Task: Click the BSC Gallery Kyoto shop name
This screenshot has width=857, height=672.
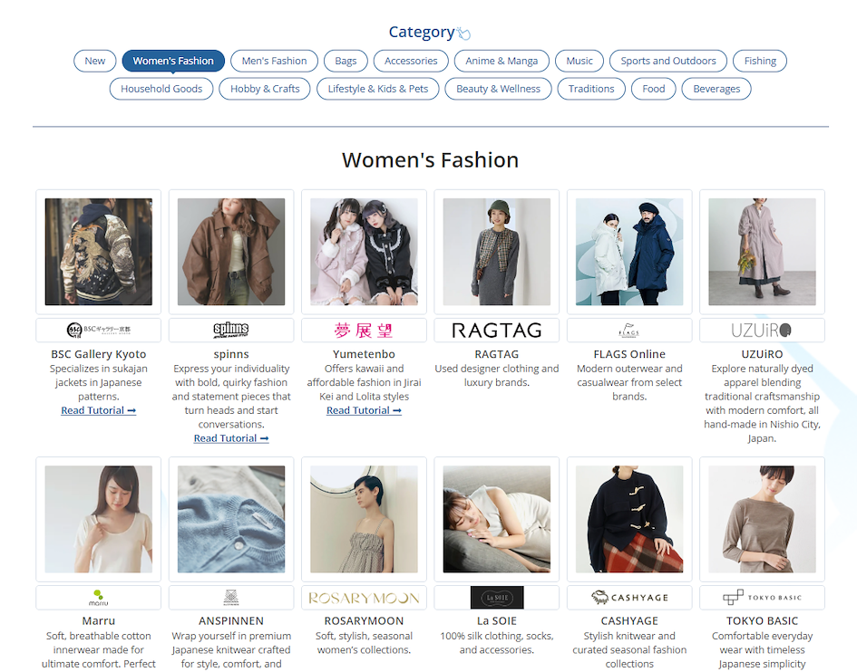Action: coord(98,354)
